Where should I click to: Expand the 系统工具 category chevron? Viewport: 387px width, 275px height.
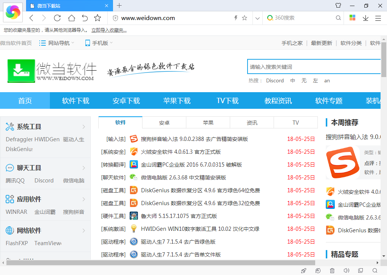pyautogui.click(x=84, y=127)
